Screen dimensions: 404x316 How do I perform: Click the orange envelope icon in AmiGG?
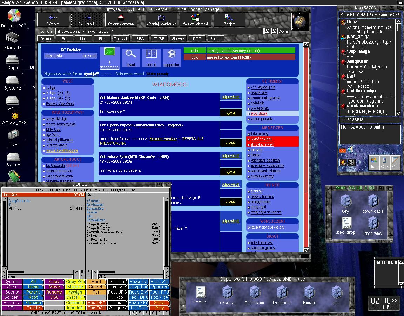pos(342,150)
